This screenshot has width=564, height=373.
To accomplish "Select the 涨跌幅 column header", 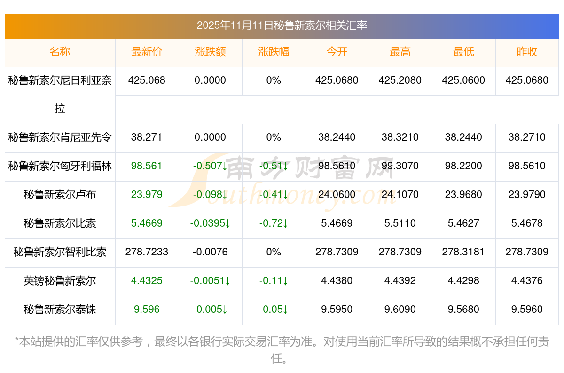I will 274,52.
